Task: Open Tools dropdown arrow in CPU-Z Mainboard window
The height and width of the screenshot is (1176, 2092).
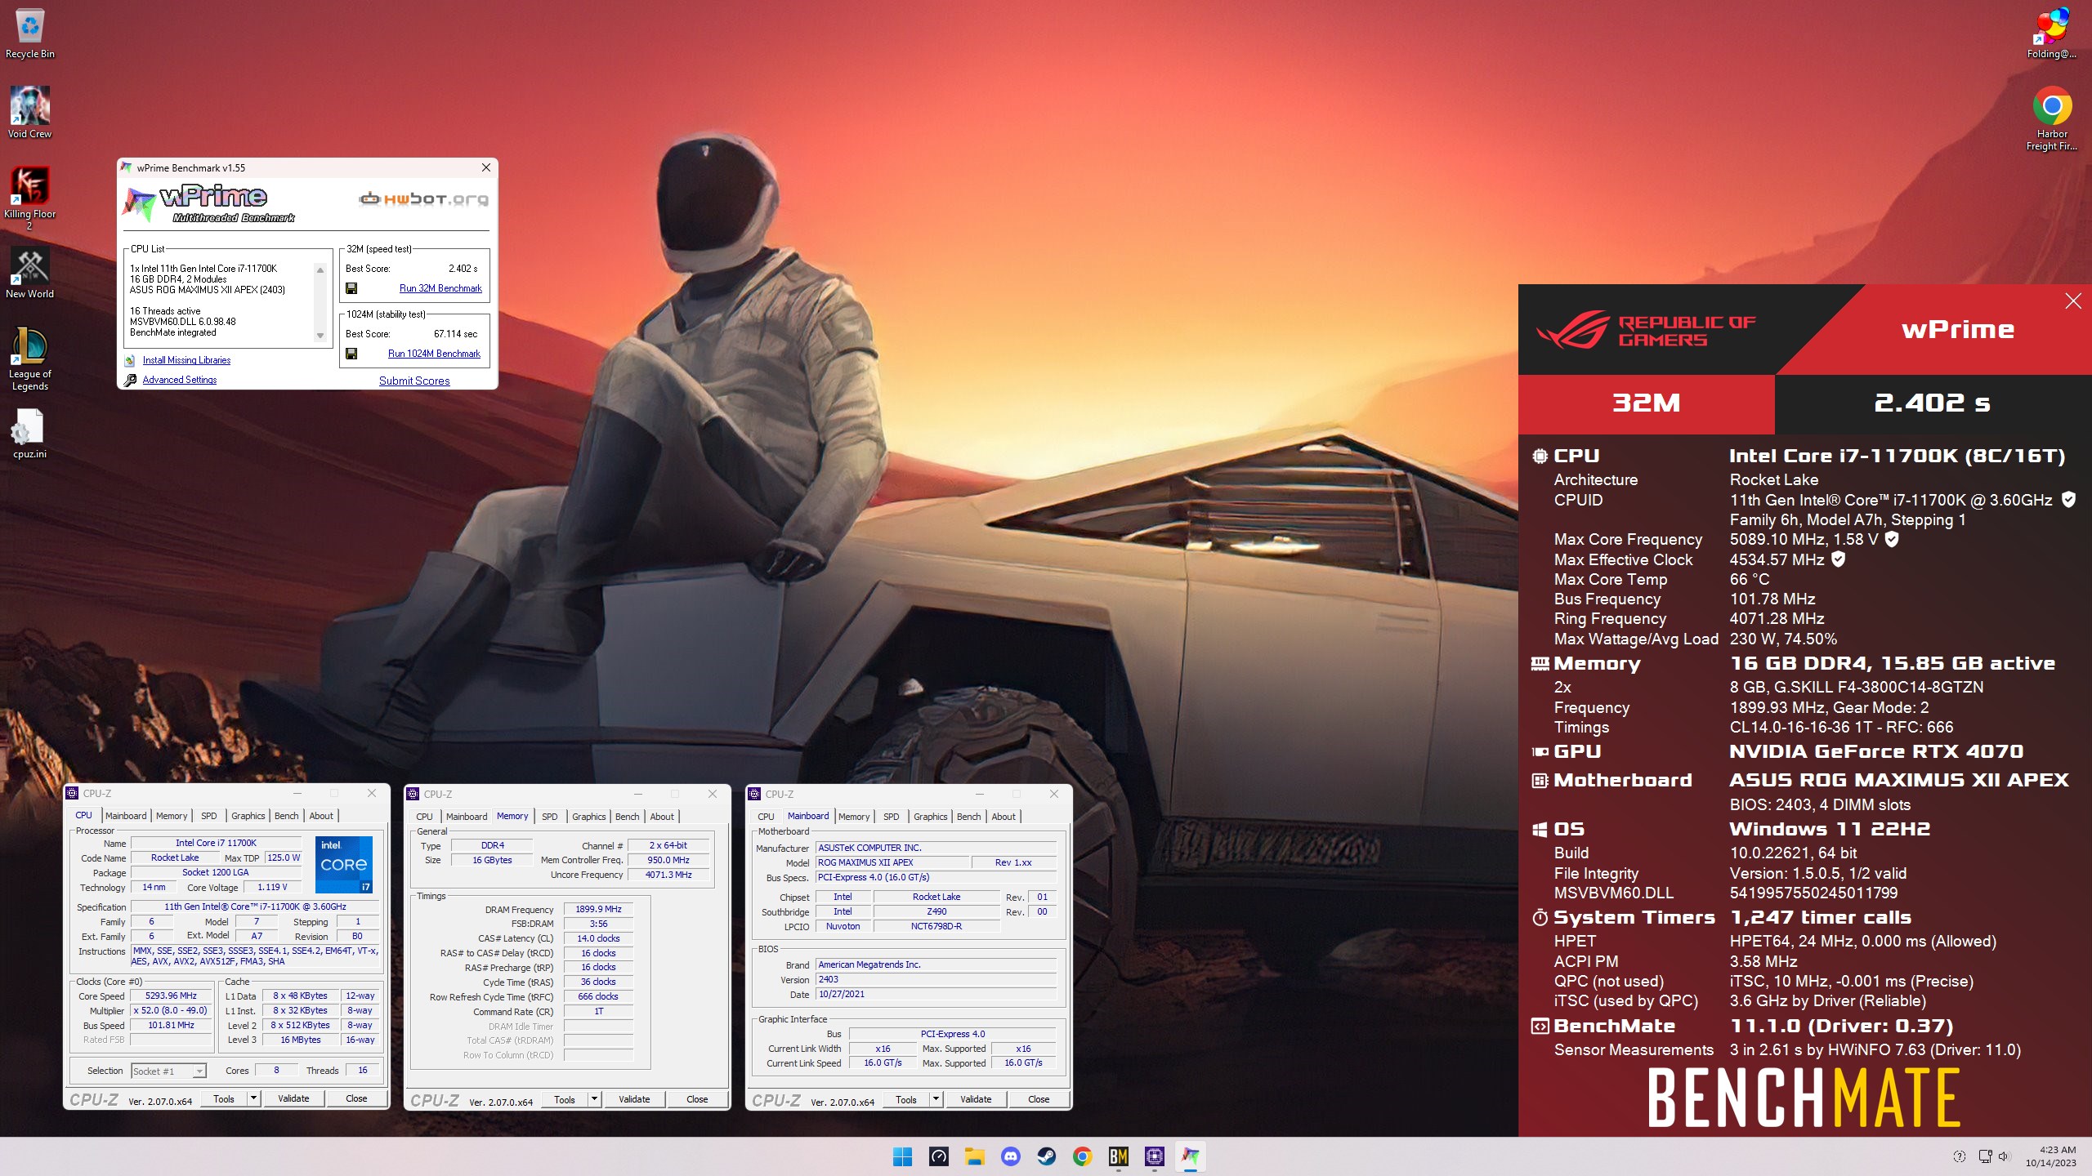Action: pos(936,1099)
